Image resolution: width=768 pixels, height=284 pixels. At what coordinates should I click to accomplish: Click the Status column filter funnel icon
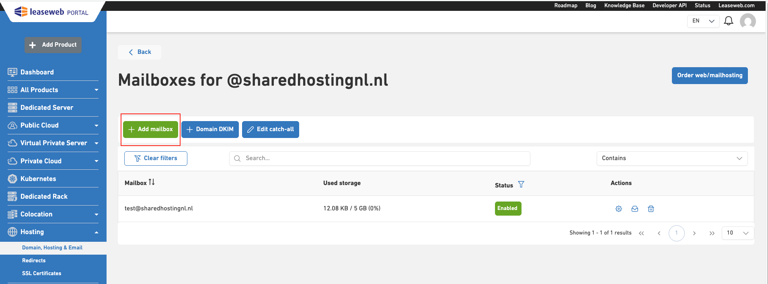point(521,184)
